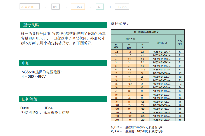Click the 电压 green header

63,63
